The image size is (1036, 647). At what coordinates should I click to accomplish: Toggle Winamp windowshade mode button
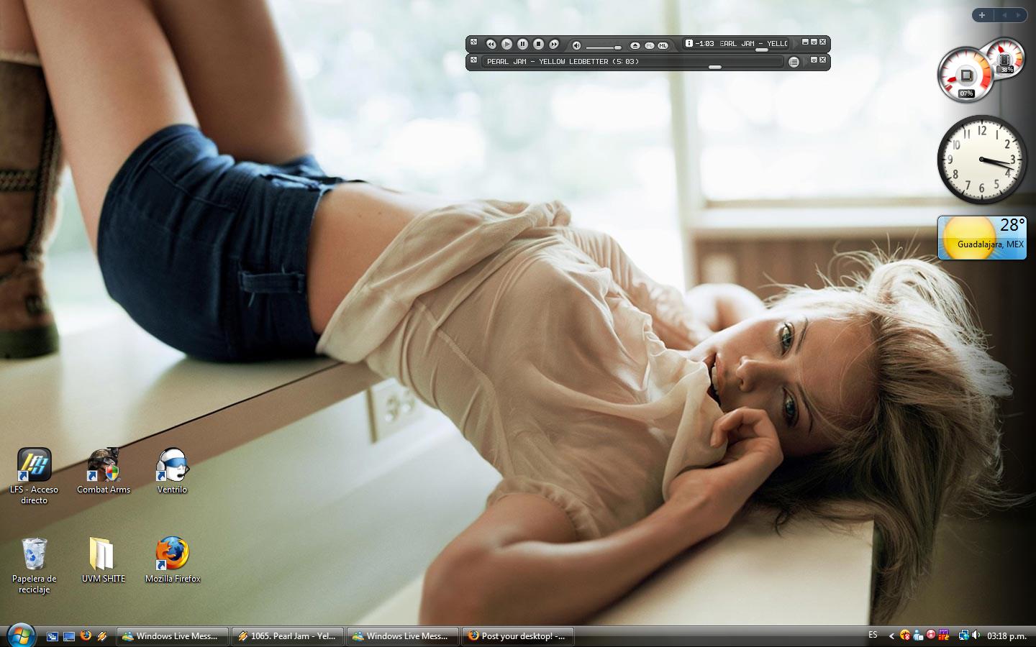[814, 42]
